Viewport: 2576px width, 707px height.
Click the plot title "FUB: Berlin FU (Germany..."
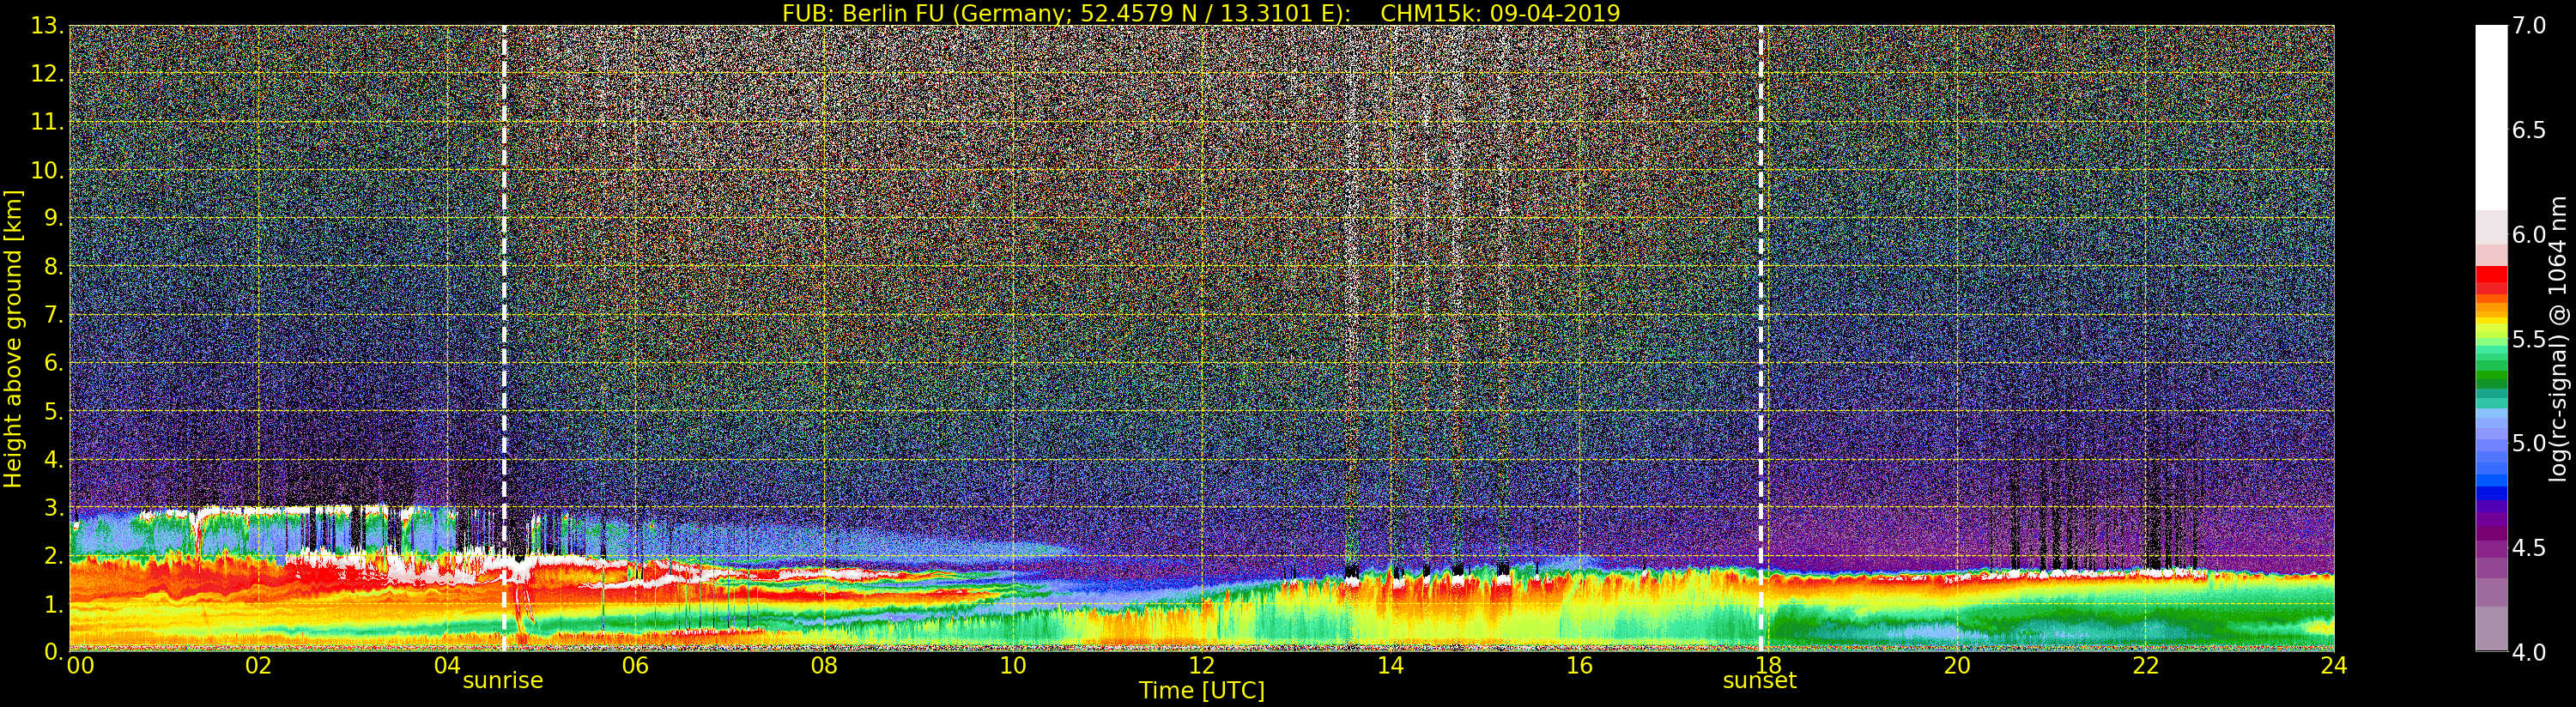[1201, 13]
